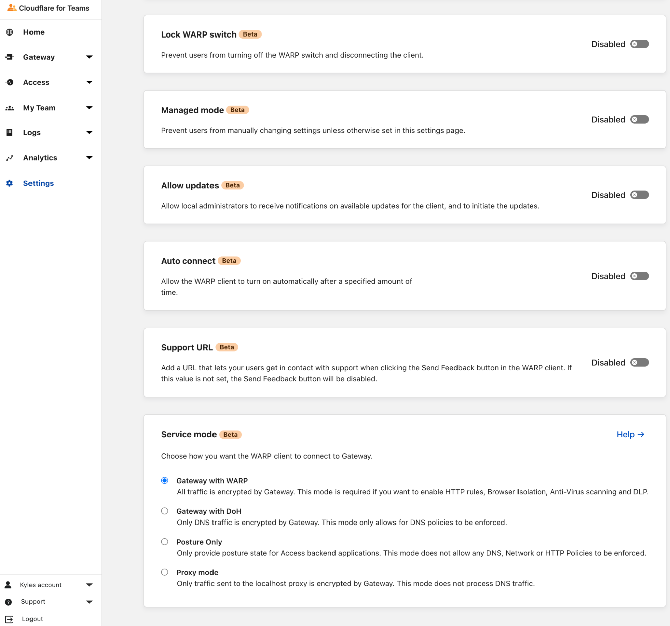670x626 pixels.
Task: Expand the Gateway menu arrow
Action: [89, 57]
